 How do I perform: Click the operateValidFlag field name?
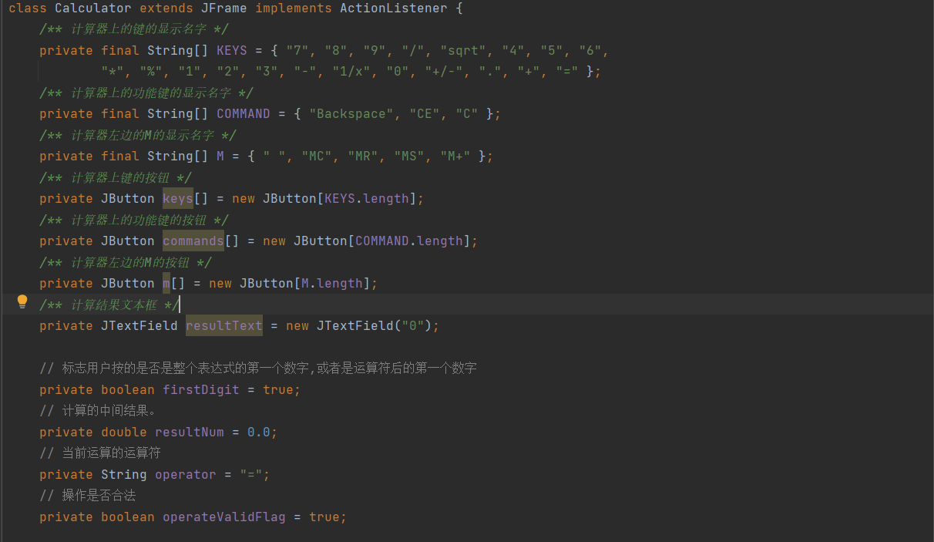point(223,517)
